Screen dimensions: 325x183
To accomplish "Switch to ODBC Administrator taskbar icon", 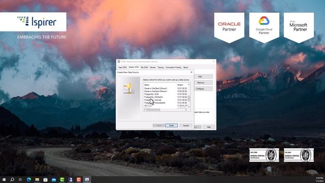I will point(87,179).
